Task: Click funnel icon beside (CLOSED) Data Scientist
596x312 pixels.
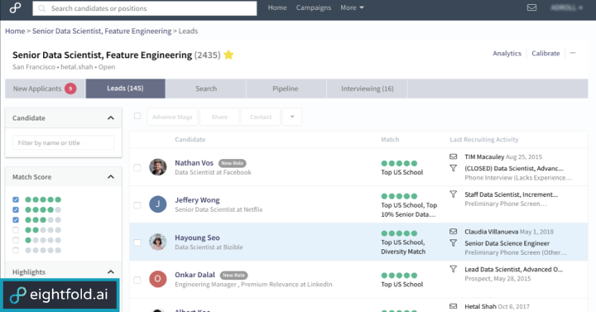Action: pos(453,168)
